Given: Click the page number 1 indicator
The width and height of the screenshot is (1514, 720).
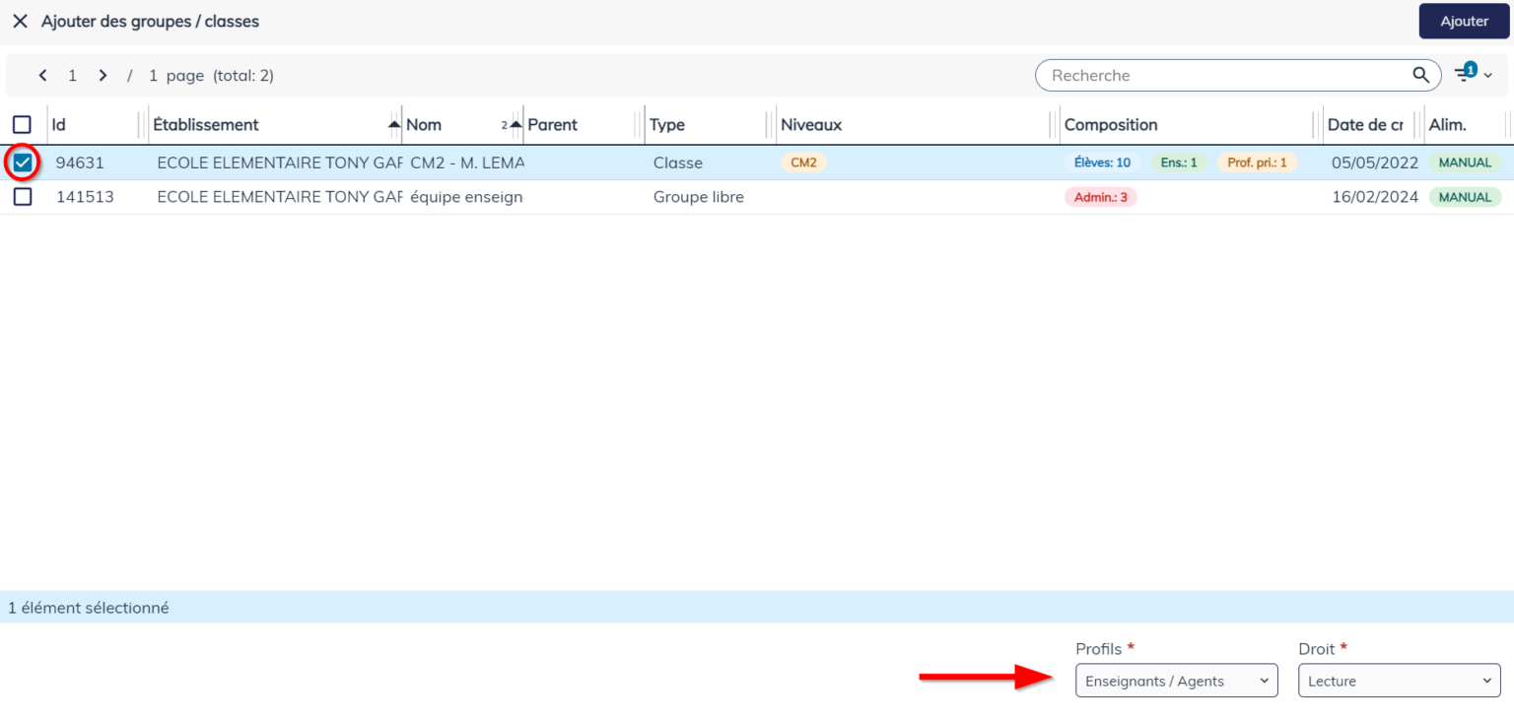Looking at the screenshot, I should coord(72,75).
